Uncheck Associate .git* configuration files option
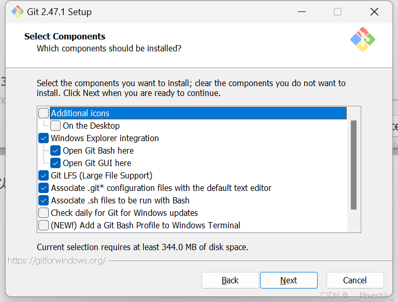The height and width of the screenshot is (302, 398). (x=44, y=188)
